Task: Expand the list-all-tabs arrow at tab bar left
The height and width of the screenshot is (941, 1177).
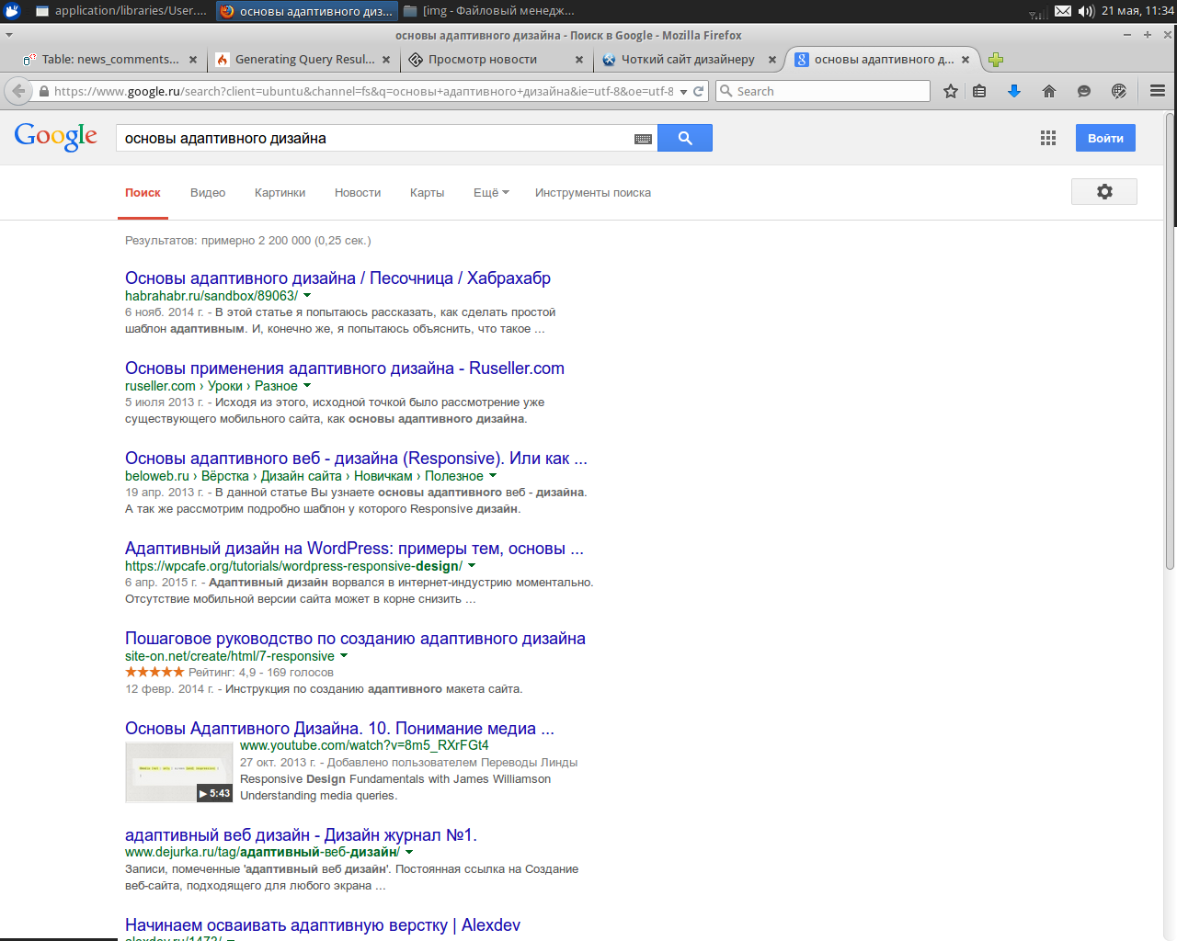Action: (9, 35)
